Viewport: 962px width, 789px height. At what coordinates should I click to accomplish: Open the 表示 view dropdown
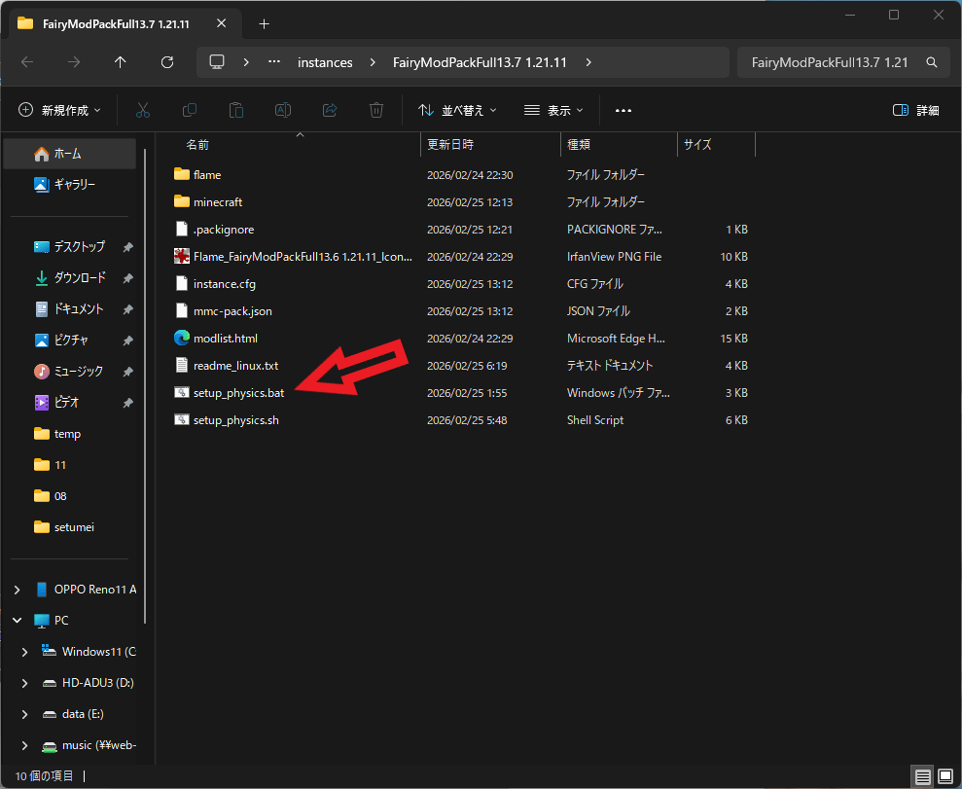[x=553, y=110]
